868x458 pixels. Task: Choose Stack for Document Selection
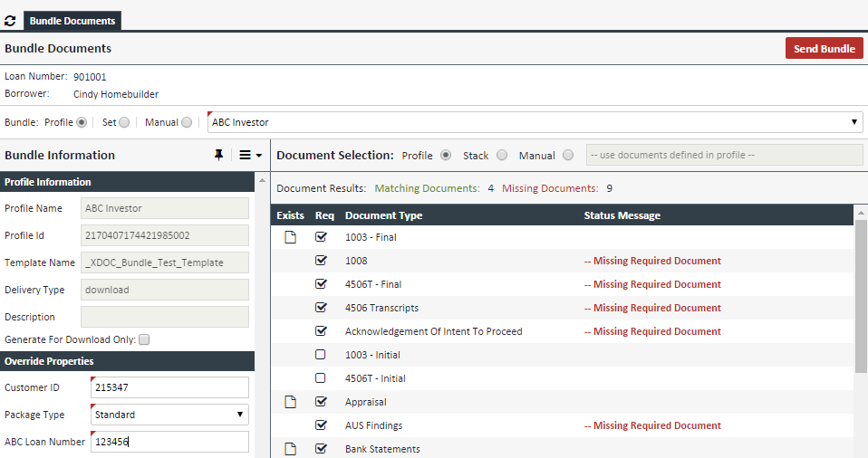[502, 155]
